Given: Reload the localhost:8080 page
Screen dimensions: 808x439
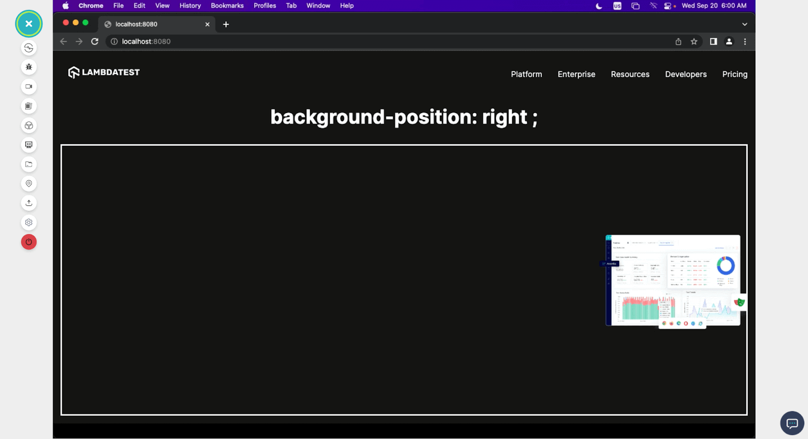Looking at the screenshot, I should [94, 41].
